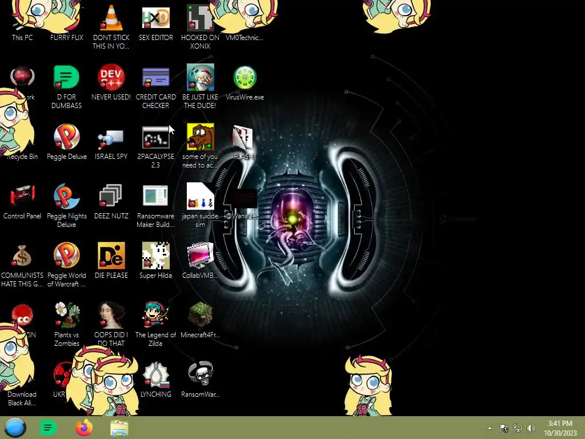The height and width of the screenshot is (439, 585).
Task: Launch the HOOKED ON XONIX shortcut
Action: (200, 18)
